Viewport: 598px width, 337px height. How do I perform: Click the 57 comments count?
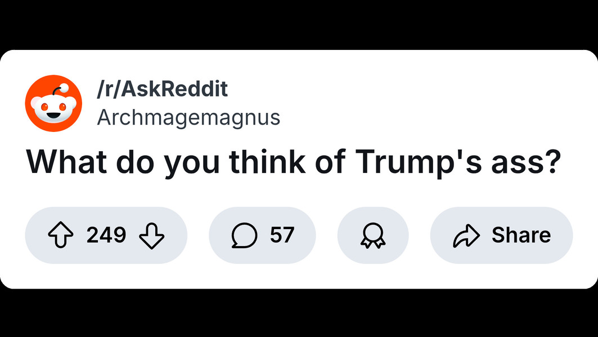pyautogui.click(x=282, y=235)
